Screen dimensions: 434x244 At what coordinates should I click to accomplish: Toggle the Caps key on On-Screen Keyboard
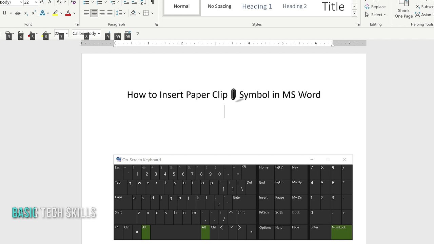pyautogui.click(x=123, y=202)
